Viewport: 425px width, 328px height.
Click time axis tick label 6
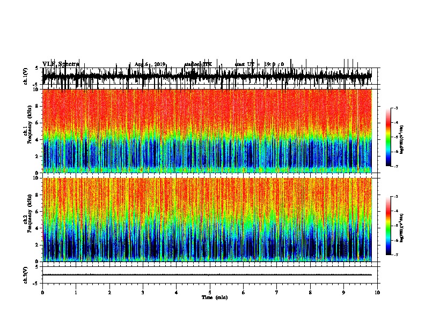point(243,293)
